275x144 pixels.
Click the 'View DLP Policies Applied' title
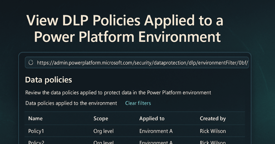click(125, 28)
